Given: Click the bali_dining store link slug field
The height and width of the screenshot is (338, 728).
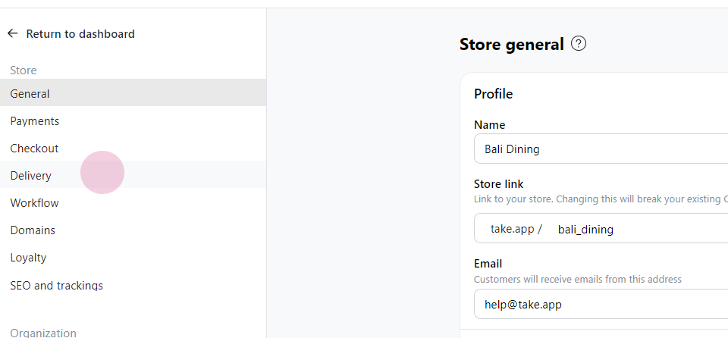Looking at the screenshot, I should pyautogui.click(x=641, y=229).
